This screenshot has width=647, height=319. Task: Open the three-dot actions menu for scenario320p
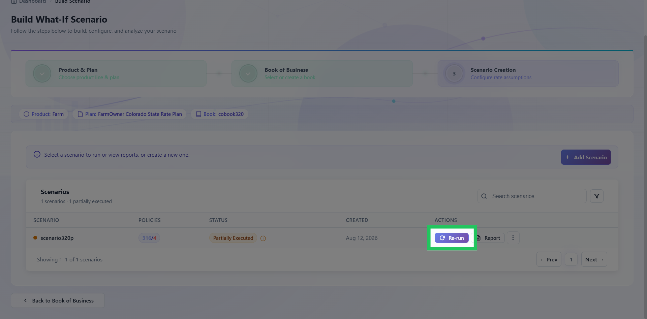click(513, 238)
